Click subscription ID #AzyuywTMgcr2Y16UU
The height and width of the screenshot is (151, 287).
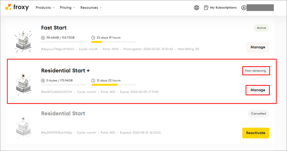pyautogui.click(x=58, y=49)
